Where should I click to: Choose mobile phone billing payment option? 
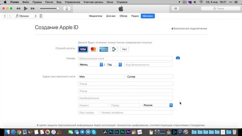click(114, 49)
